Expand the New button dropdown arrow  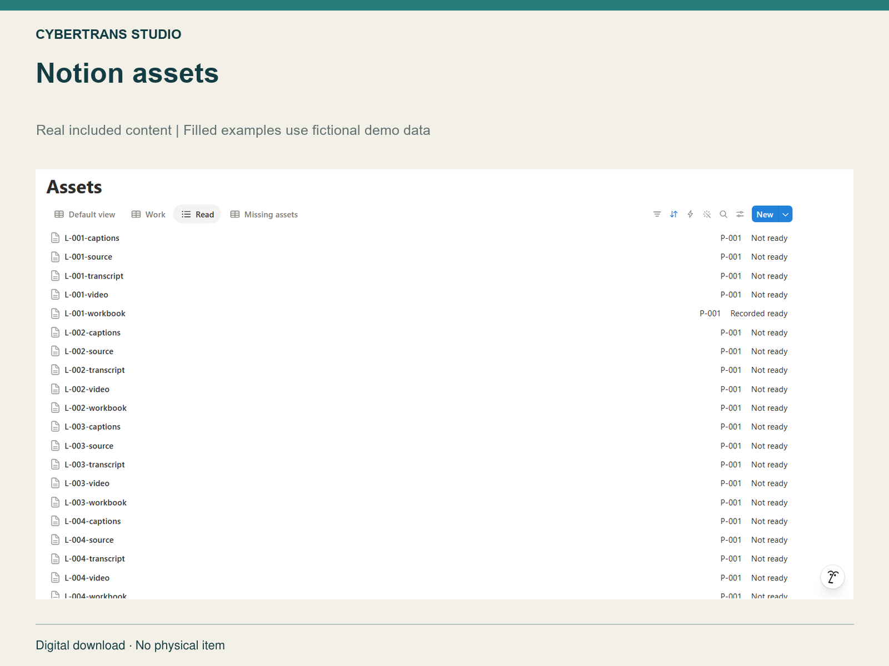786,214
